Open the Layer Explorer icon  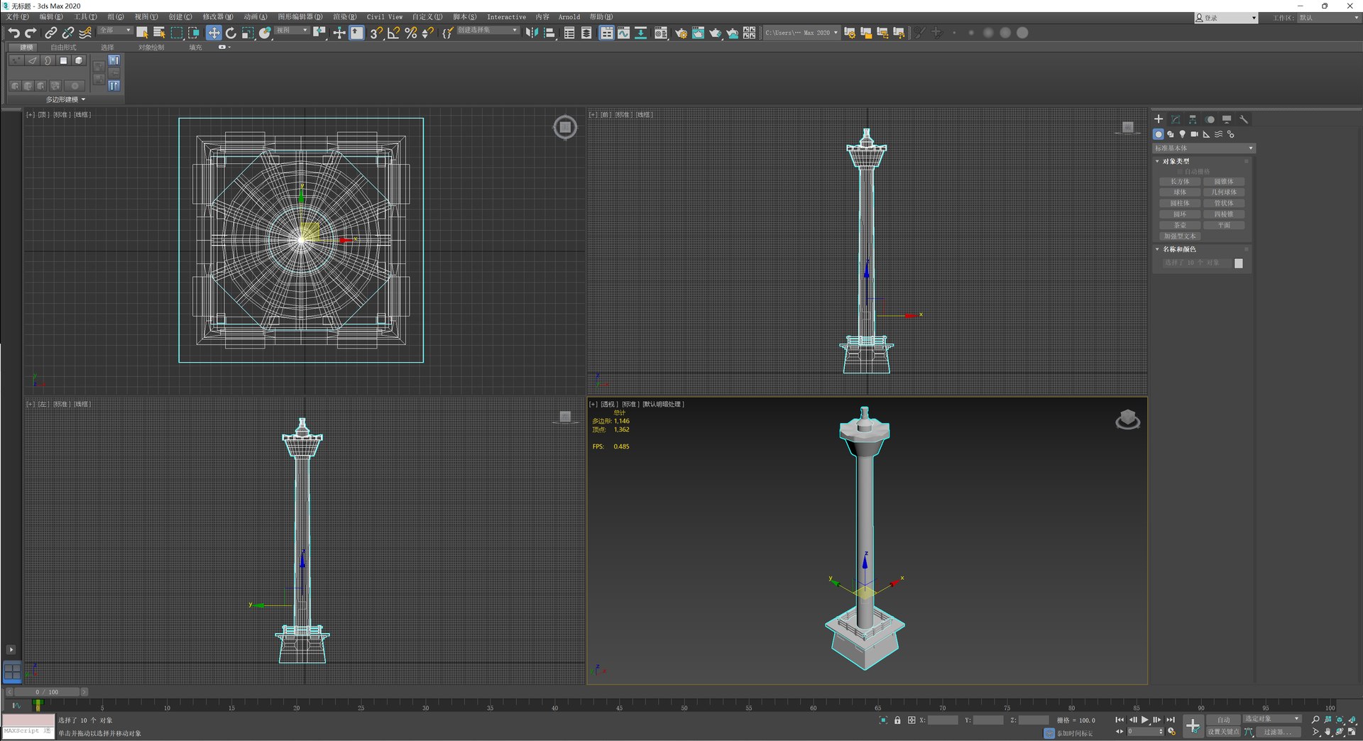coord(586,33)
